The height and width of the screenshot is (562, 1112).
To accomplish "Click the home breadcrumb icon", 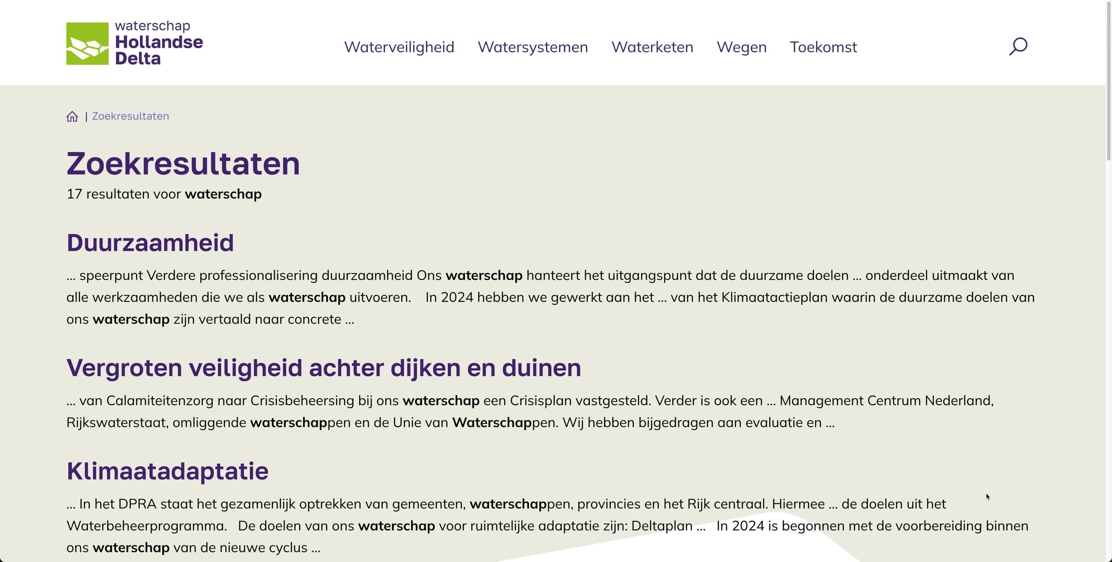I will (x=72, y=116).
